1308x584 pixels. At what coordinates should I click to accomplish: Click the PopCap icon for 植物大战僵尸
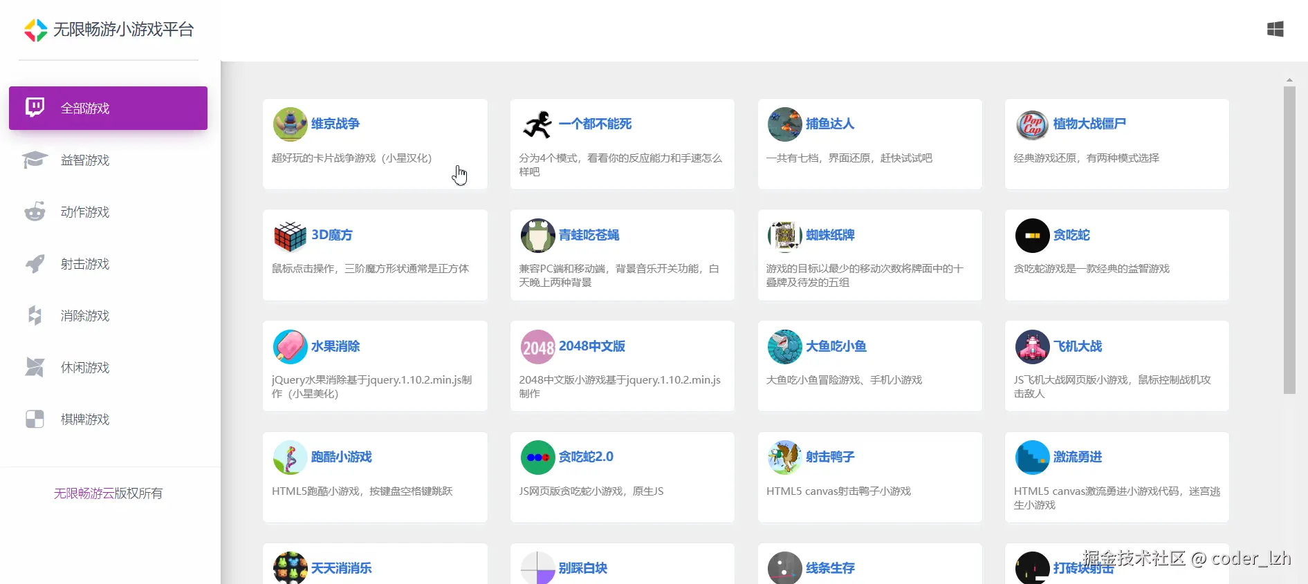1033,124
